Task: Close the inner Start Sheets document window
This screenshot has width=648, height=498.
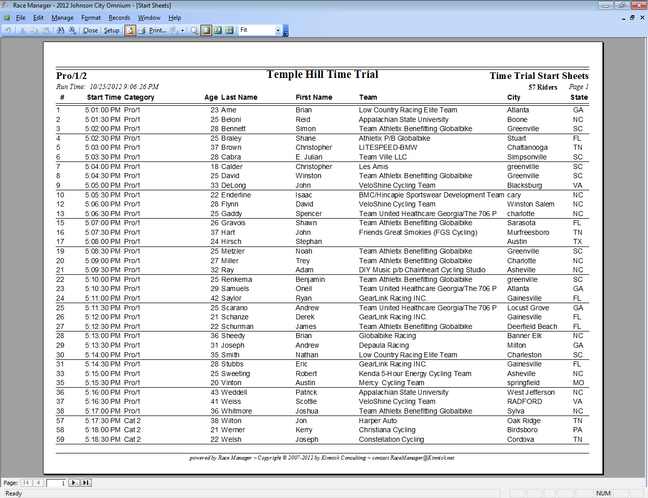Action: coord(642,18)
